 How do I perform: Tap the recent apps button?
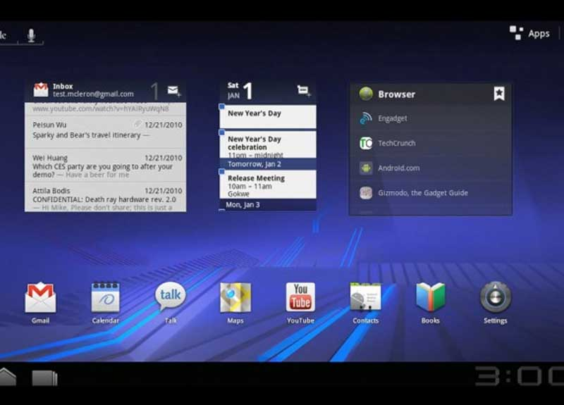pos(44,378)
